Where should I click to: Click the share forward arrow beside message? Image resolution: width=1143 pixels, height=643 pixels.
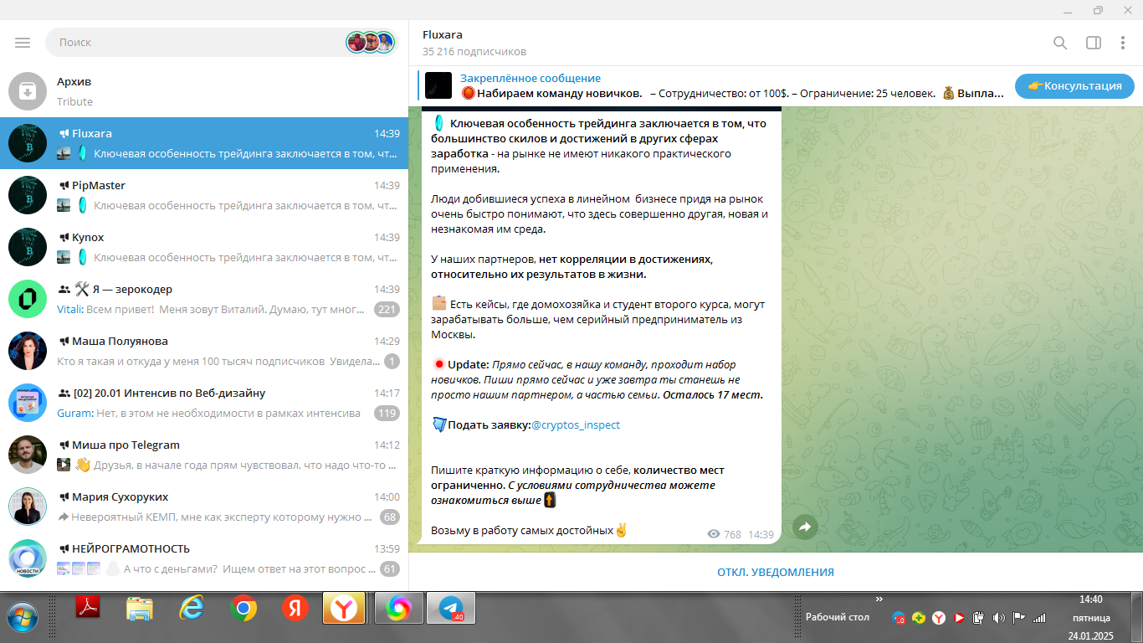coord(805,527)
